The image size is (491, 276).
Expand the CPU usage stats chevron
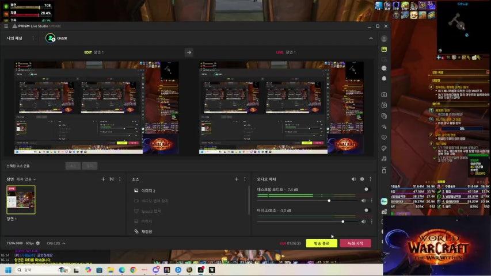[64, 243]
